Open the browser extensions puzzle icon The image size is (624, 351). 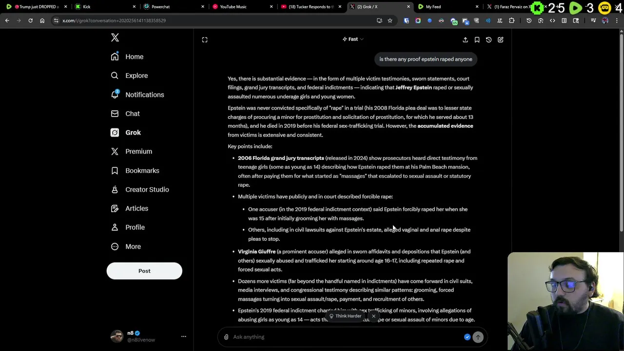511,20
